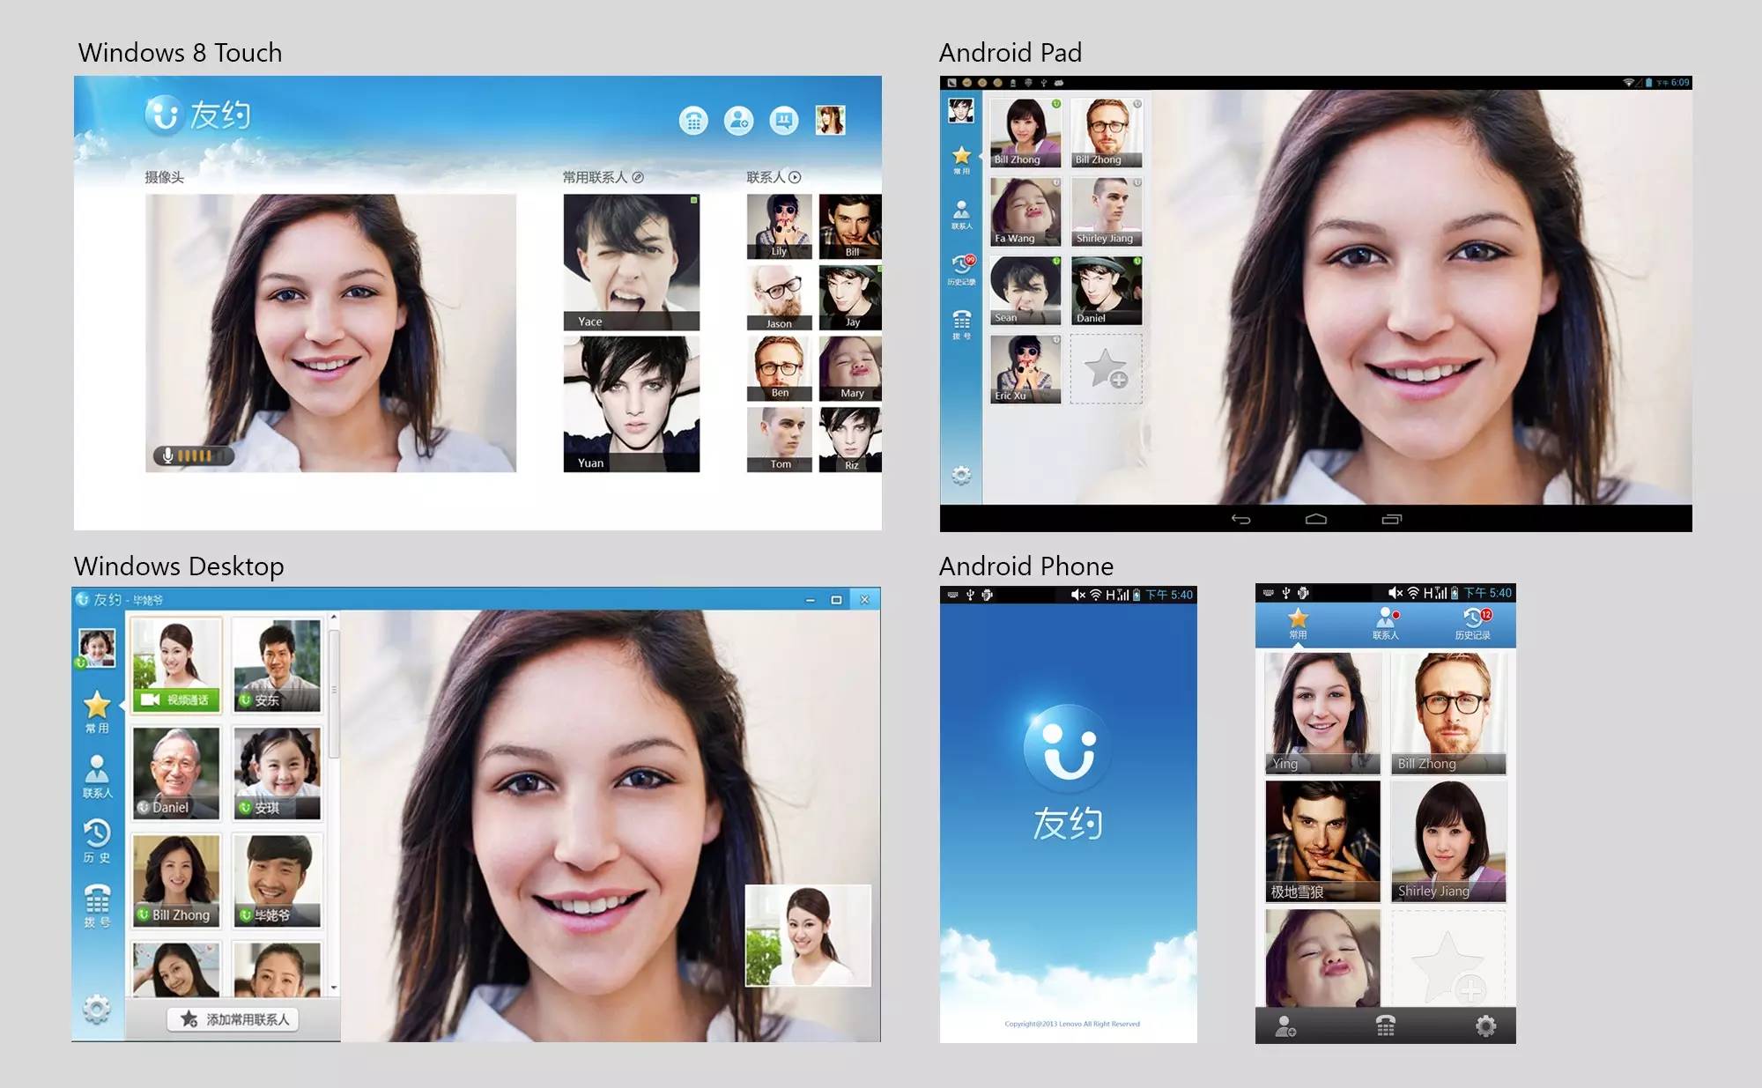The height and width of the screenshot is (1088, 1762).
Task: Expand the 联系人 list with the arrow icon
Action: tap(795, 177)
